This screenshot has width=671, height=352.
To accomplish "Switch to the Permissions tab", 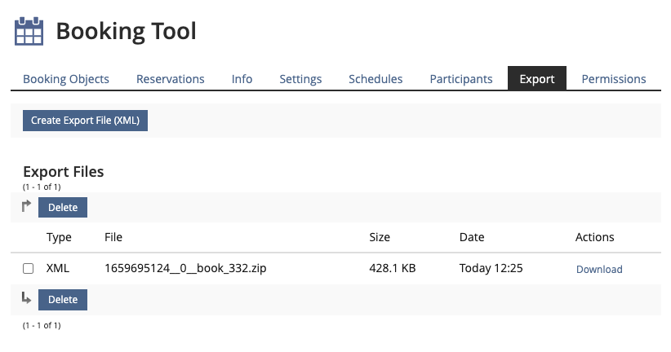I will click(x=614, y=79).
